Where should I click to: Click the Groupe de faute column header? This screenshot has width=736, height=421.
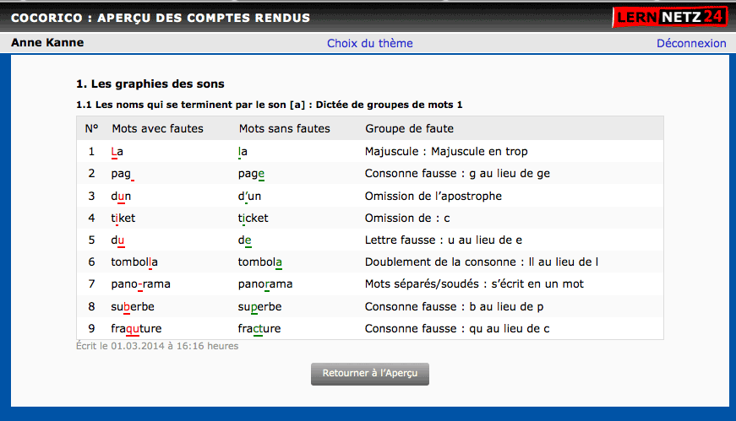pos(409,128)
